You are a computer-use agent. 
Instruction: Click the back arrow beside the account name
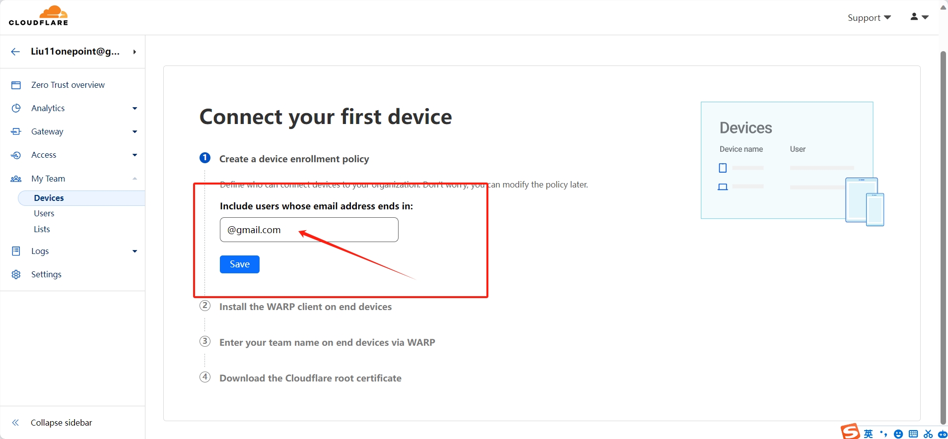15,52
